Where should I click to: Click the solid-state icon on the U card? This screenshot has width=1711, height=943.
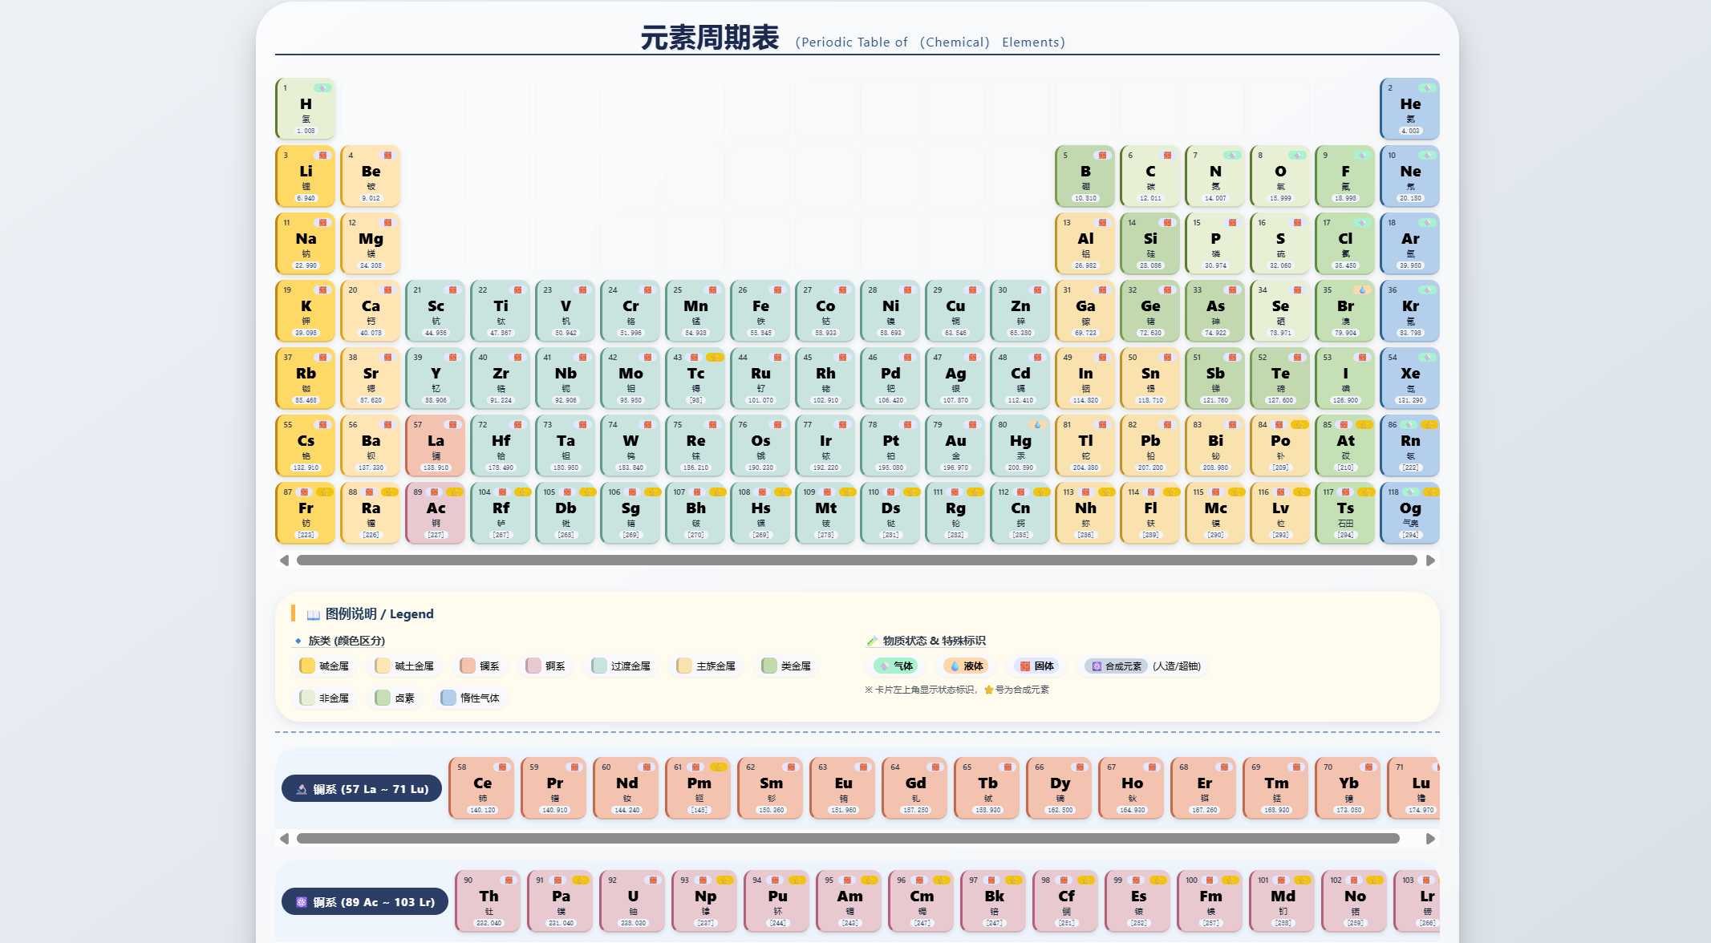coord(653,880)
